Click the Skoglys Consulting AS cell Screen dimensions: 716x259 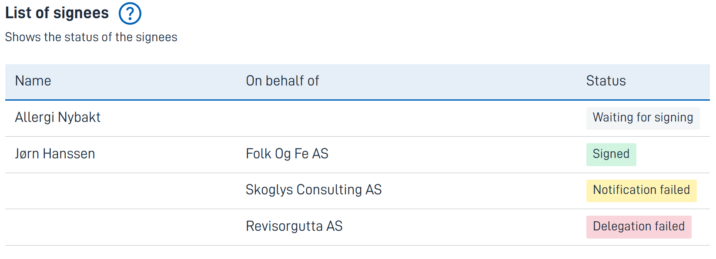click(314, 190)
